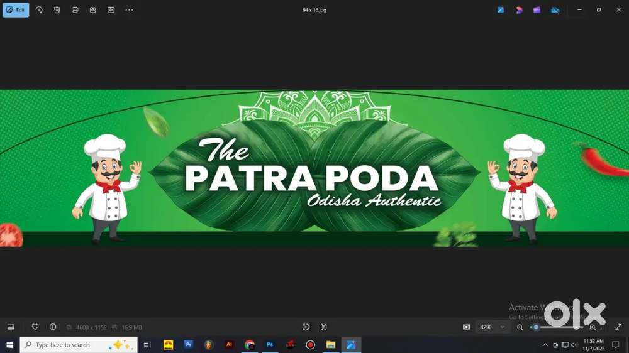Start slideshow from the toolbar play icon

pyautogui.click(x=111, y=10)
